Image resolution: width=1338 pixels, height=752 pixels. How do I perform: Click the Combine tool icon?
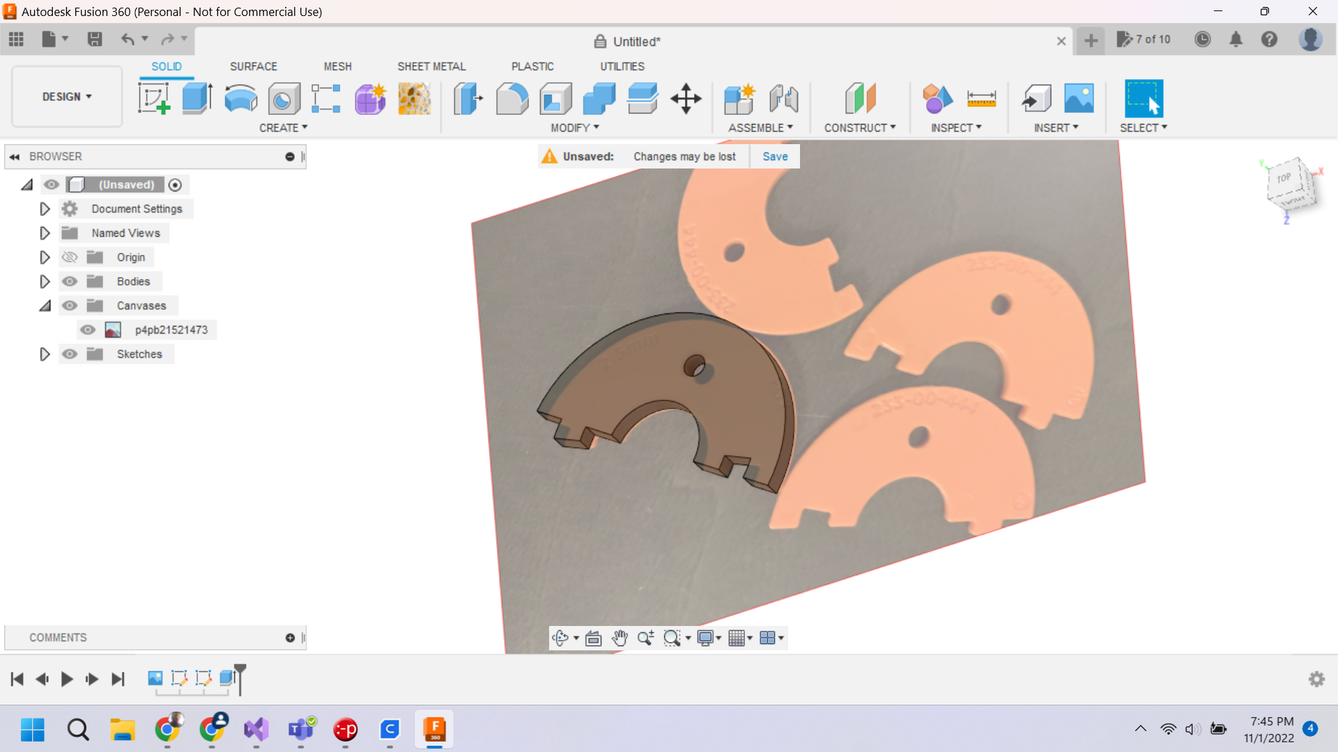click(x=599, y=98)
